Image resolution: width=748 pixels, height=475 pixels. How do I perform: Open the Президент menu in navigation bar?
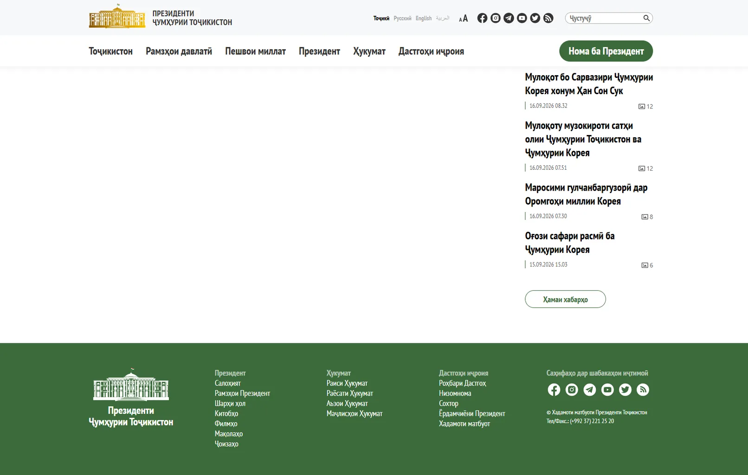pyautogui.click(x=319, y=51)
